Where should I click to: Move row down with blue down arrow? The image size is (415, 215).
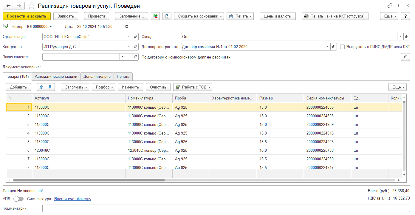(50, 87)
